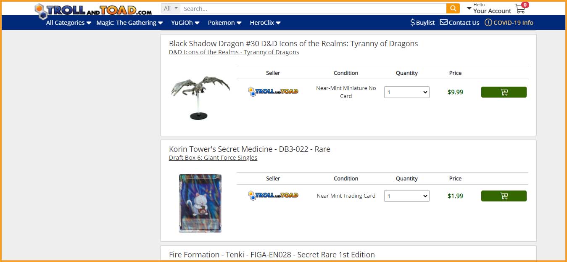Open quantity dropdown for Korin Tower's card

pyautogui.click(x=406, y=196)
